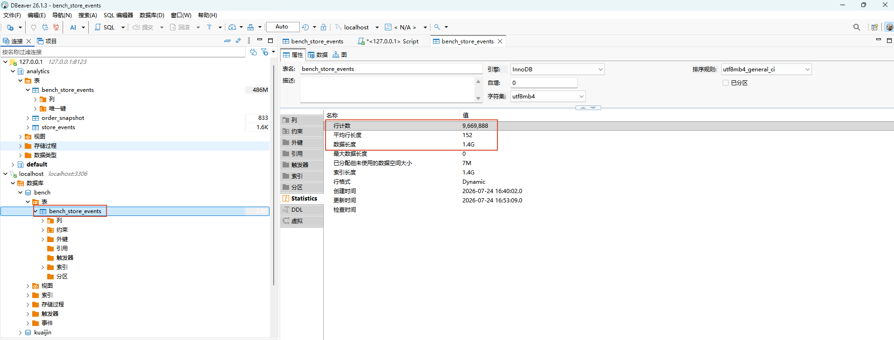894x340 pixels.
Task: Click the properties panel collapse handle below 字符集
Action: click(x=588, y=108)
